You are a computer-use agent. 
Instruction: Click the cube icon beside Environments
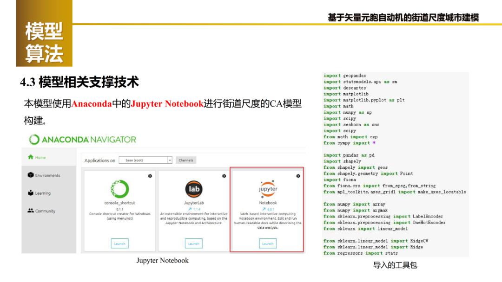pyautogui.click(x=31, y=175)
